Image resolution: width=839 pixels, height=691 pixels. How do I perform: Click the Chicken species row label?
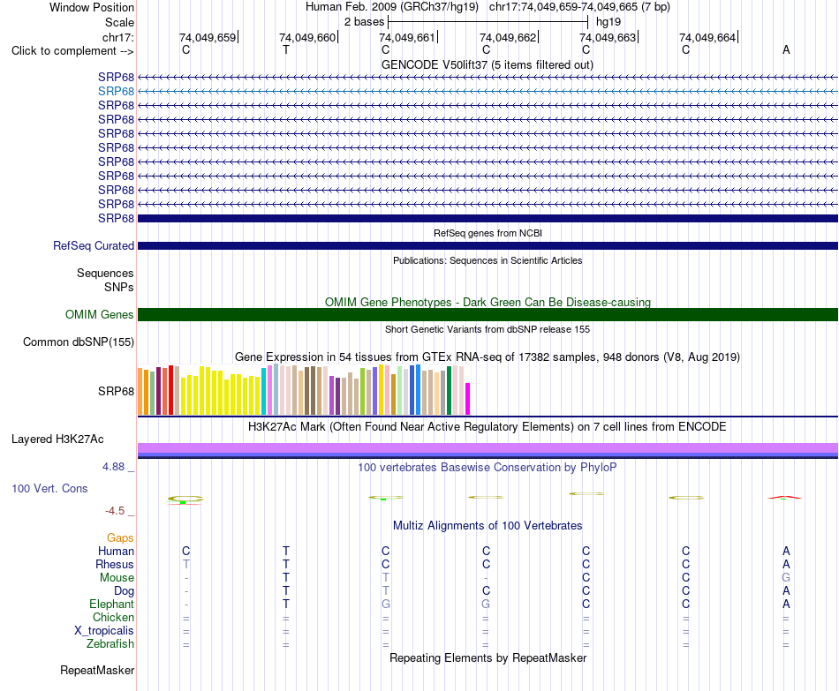(x=113, y=617)
